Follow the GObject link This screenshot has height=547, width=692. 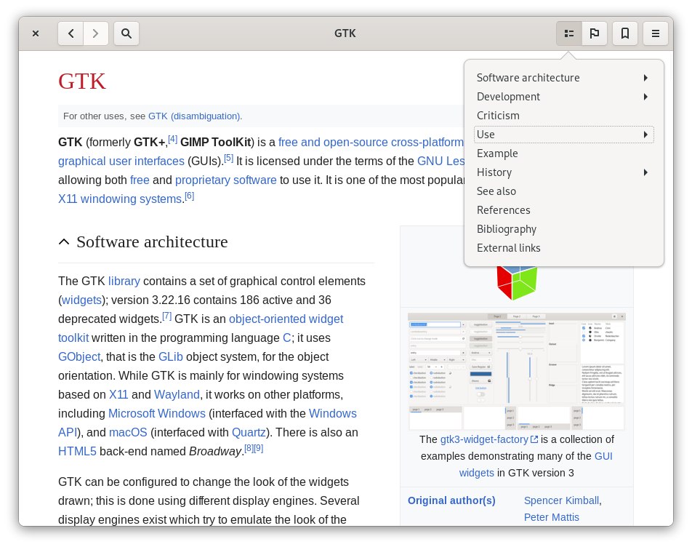click(x=79, y=356)
